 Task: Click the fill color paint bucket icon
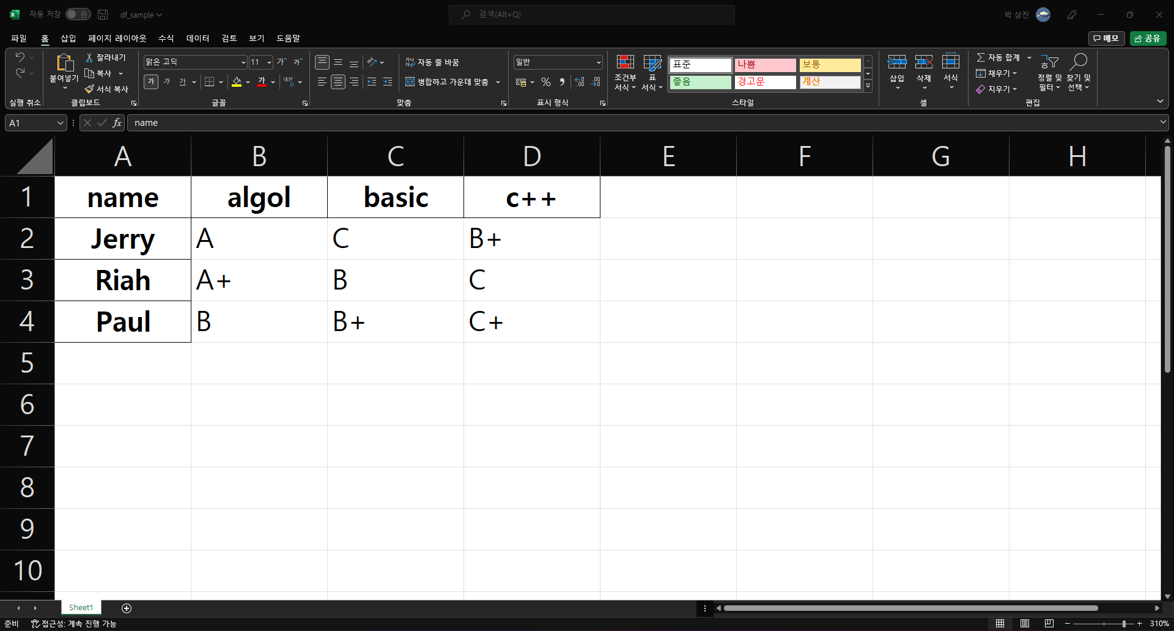pyautogui.click(x=237, y=82)
